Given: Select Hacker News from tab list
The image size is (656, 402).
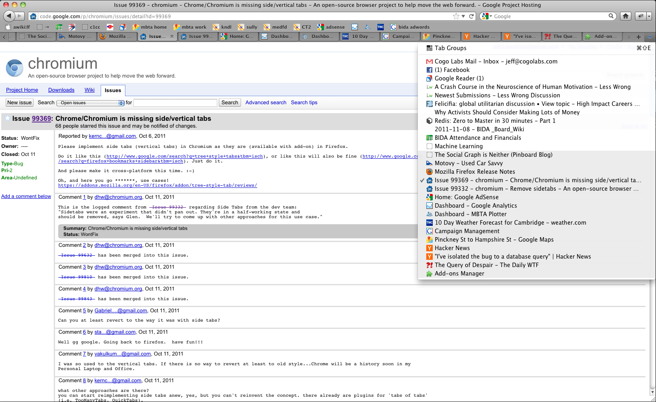Looking at the screenshot, I should pos(536,248).
